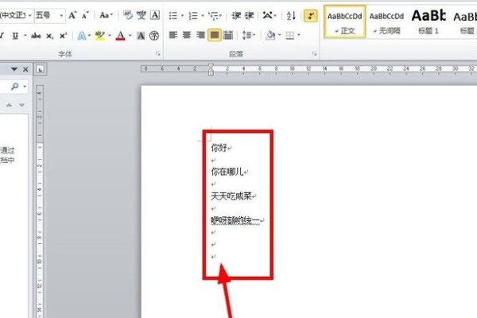477x318 pixels.
Task: Click the Shrink Font button
Action: (85, 15)
